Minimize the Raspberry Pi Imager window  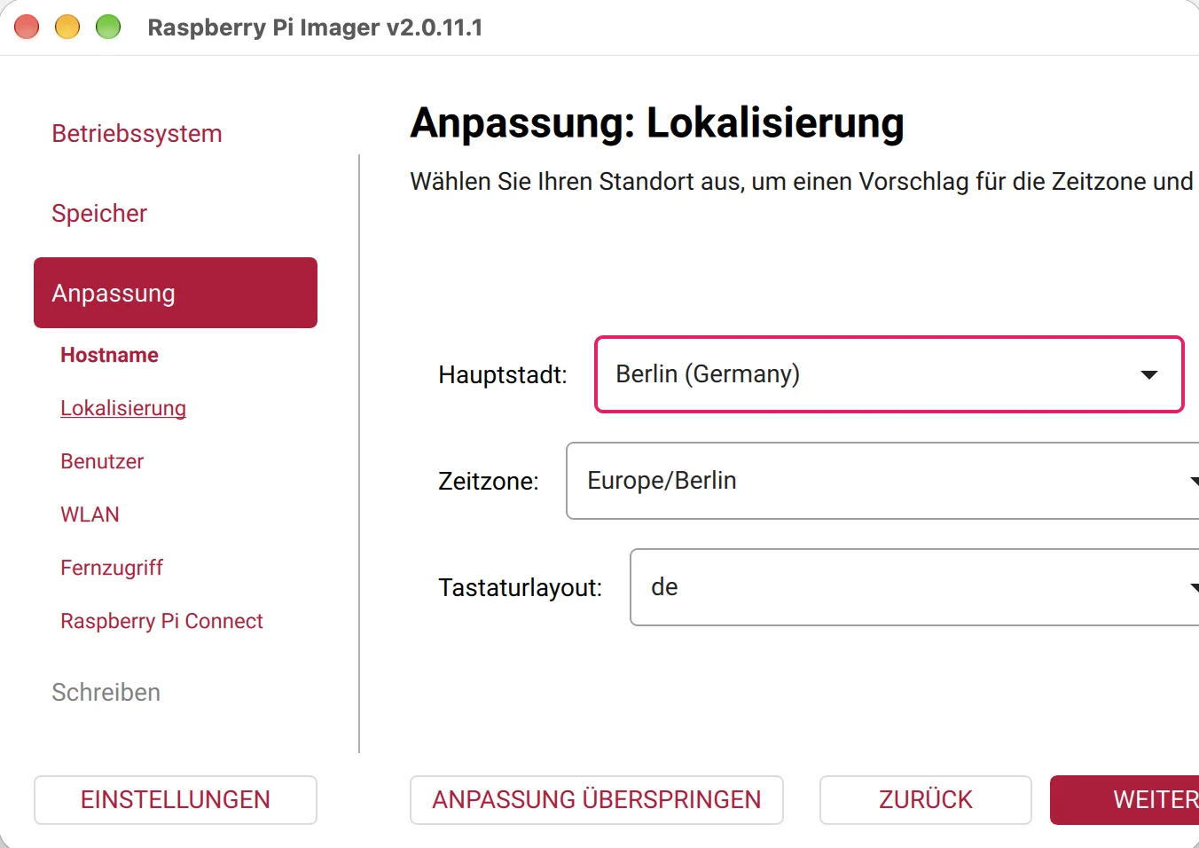tap(67, 27)
